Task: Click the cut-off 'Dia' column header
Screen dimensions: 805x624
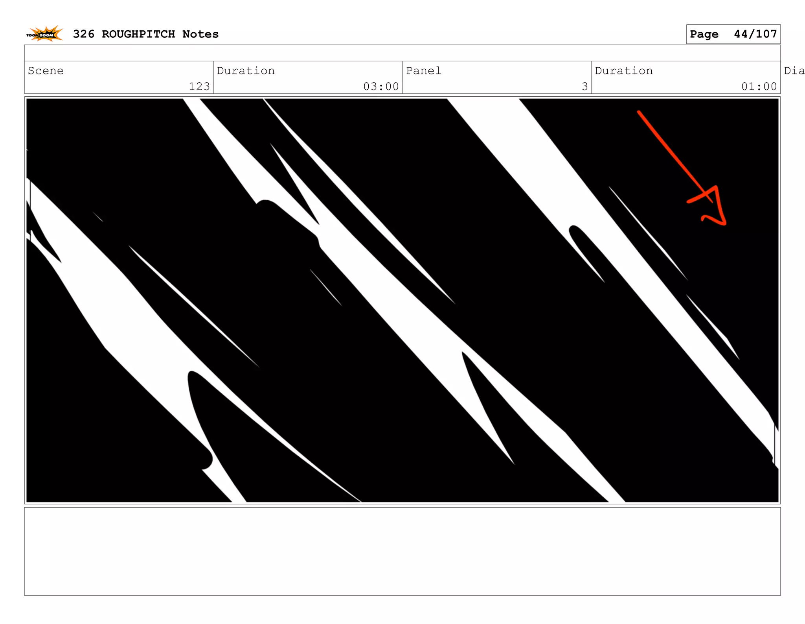Action: 794,71
